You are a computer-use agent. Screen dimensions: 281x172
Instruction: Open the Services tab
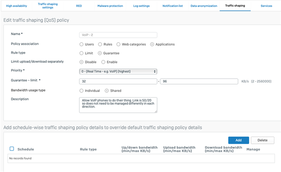tap(267, 6)
